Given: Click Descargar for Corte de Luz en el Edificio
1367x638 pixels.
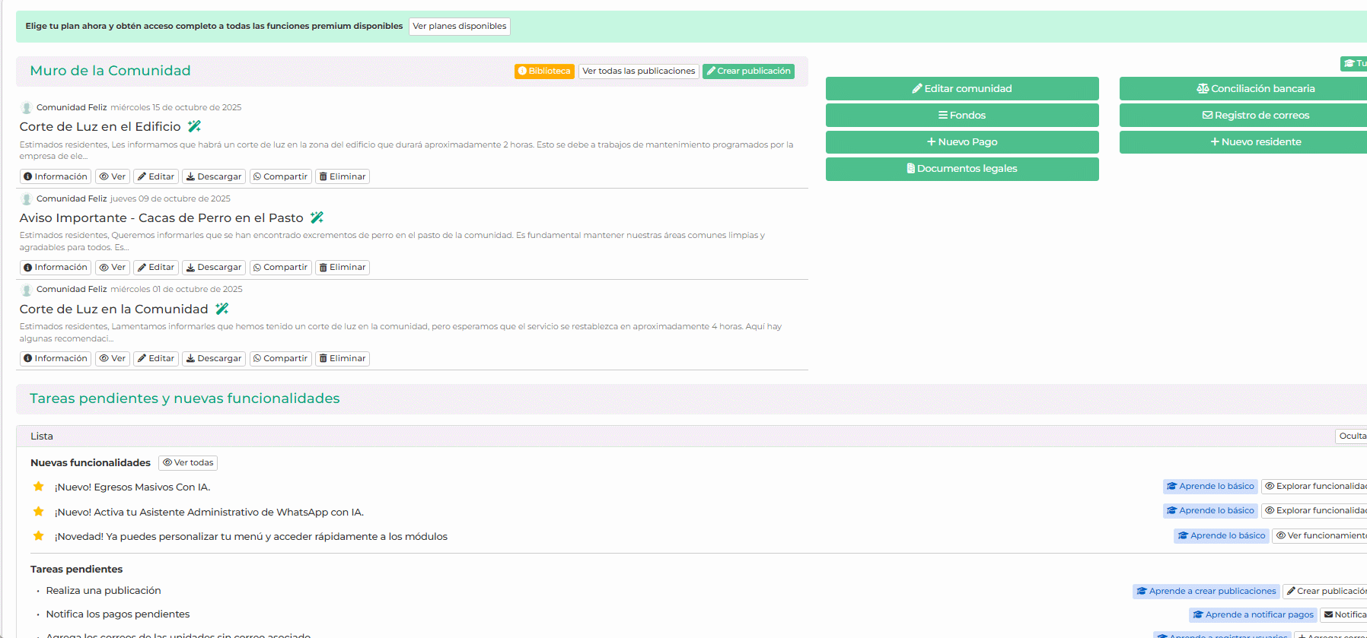Looking at the screenshot, I should point(214,176).
